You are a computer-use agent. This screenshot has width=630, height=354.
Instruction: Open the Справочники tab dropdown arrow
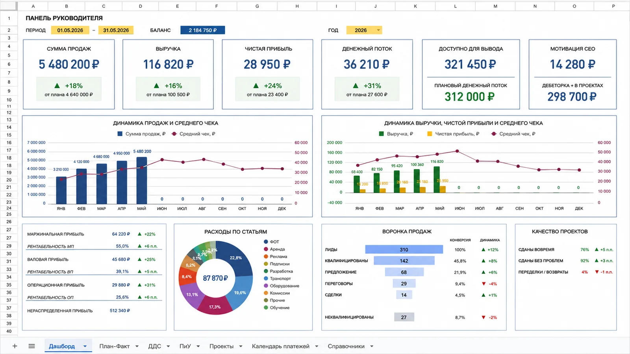click(372, 347)
